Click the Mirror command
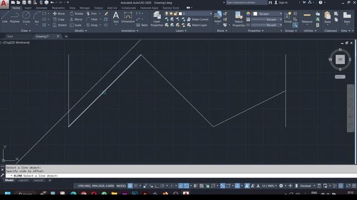Viewport: 357px width, 200px height. coord(76,19)
